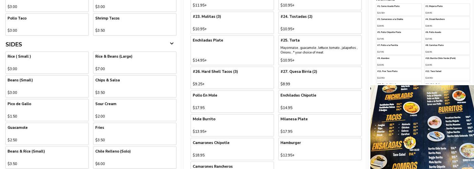Pick the Guacamole side item
474x169 pixels.
[47, 134]
